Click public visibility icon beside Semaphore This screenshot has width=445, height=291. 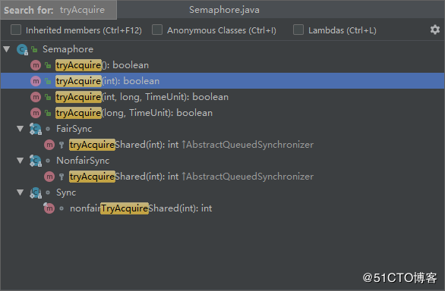[x=34, y=49]
